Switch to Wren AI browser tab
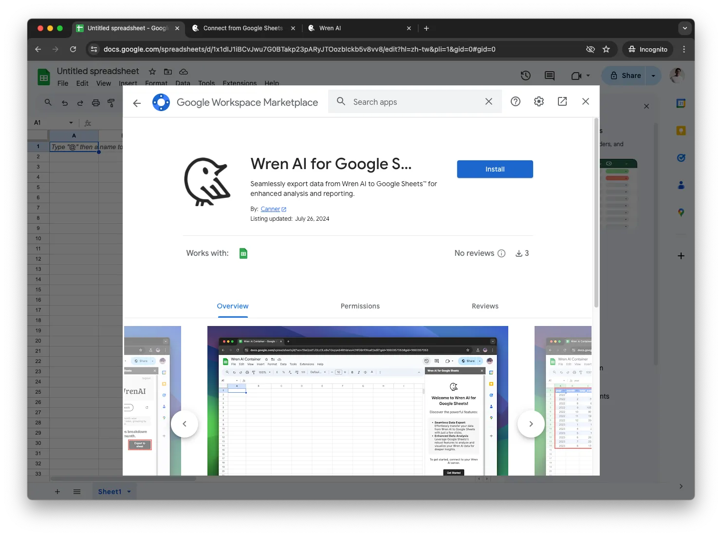722x536 pixels. [360, 28]
